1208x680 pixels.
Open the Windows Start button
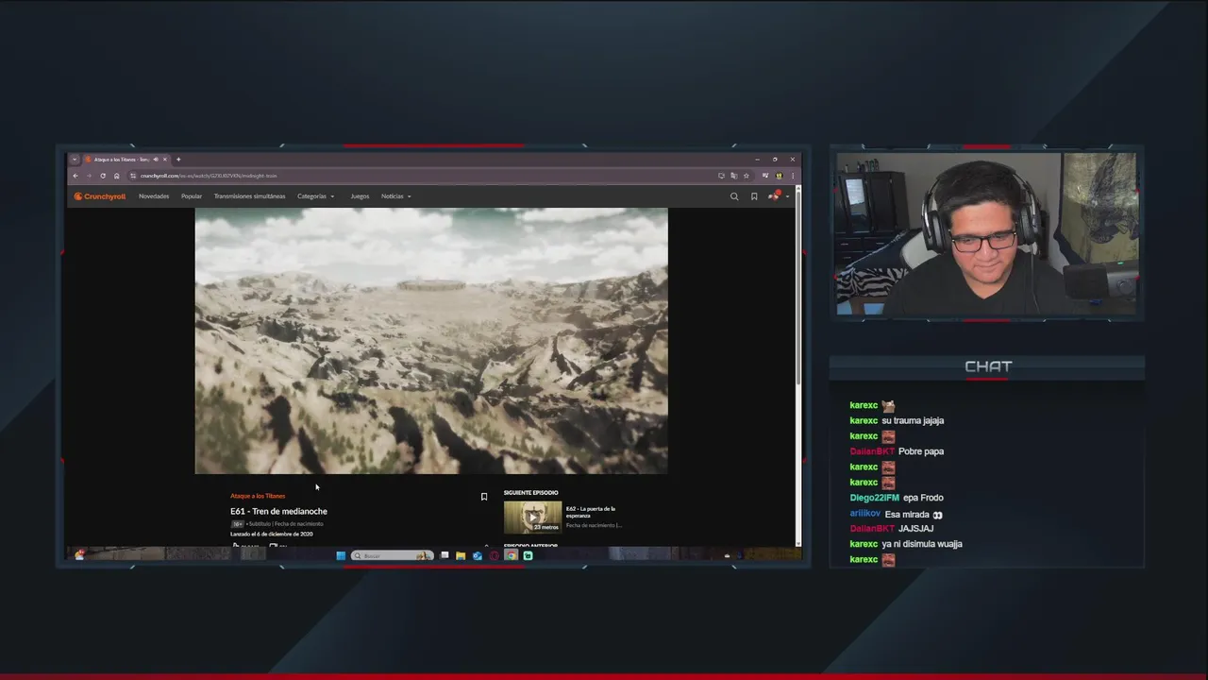[341, 555]
